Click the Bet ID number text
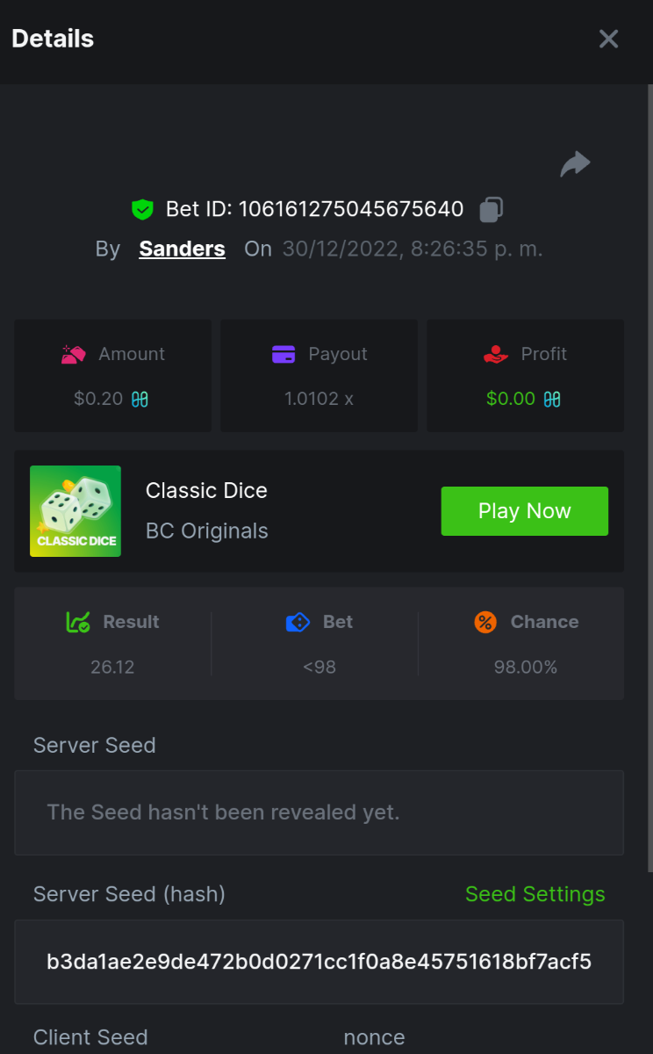The width and height of the screenshot is (653, 1054). pos(351,210)
